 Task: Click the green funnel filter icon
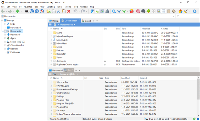(x=124, y=11)
